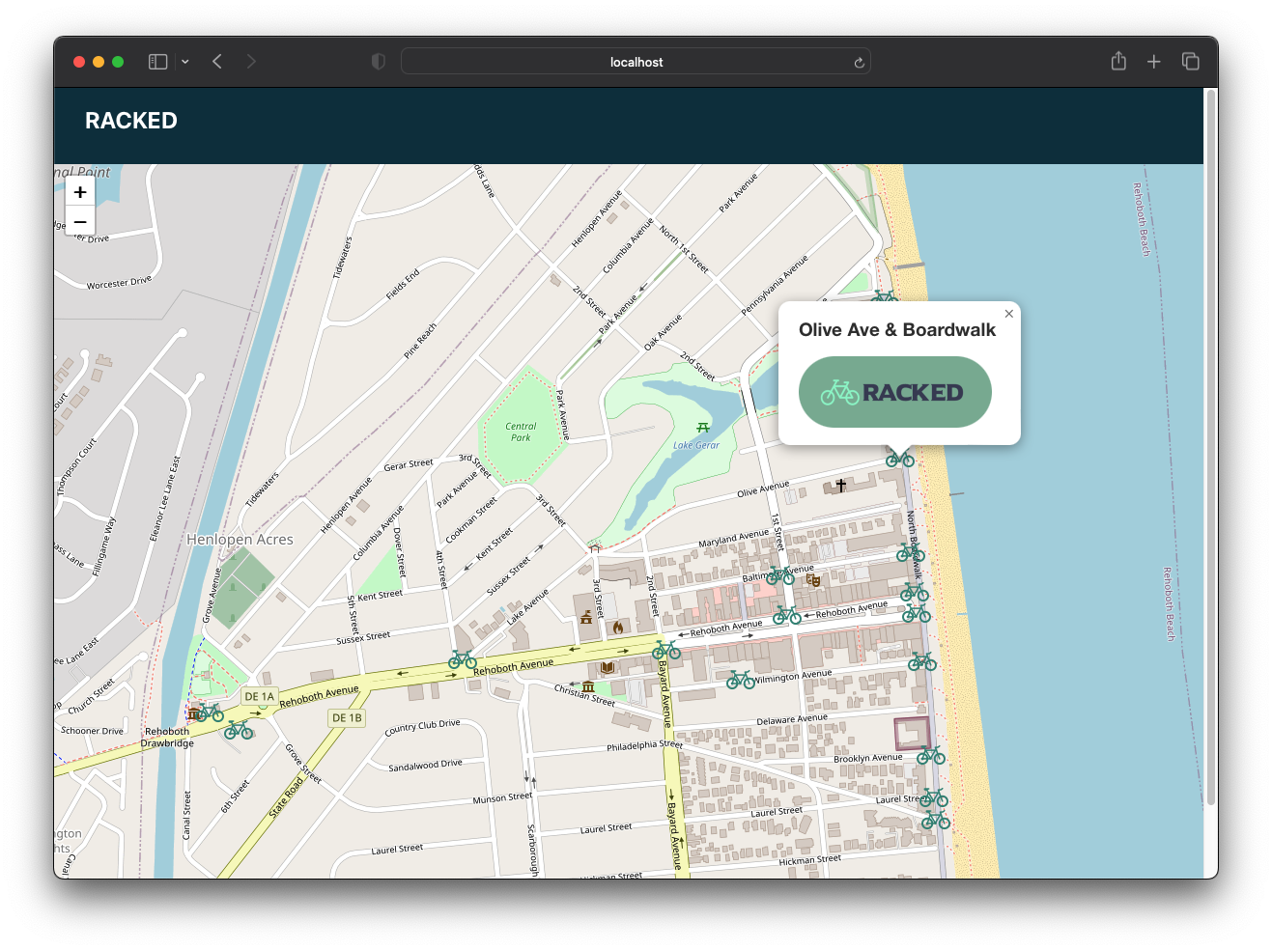The height and width of the screenshot is (950, 1272).
Task: Click the 'Rehoboth Drawbridge' label
Action: (167, 738)
